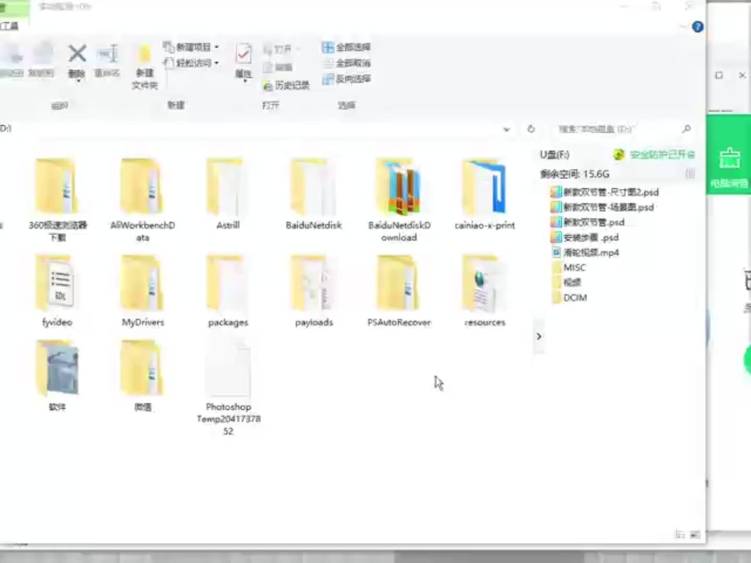Open the MISC folder in the U-disk panel

574,267
